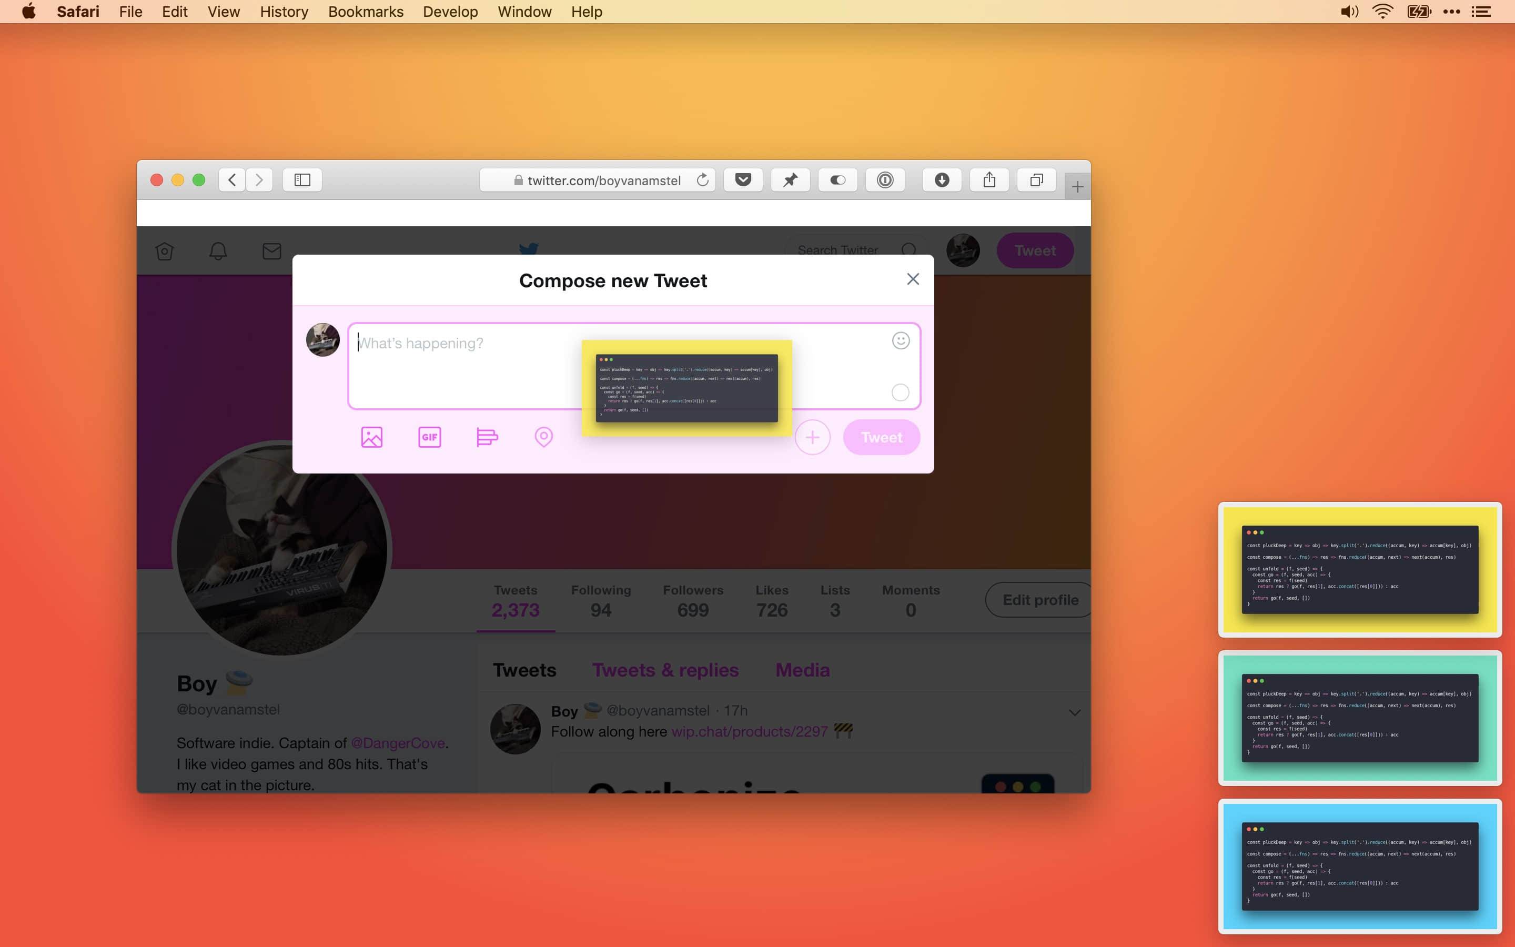Add a poll to the tweet
The width and height of the screenshot is (1515, 947).
[487, 437]
